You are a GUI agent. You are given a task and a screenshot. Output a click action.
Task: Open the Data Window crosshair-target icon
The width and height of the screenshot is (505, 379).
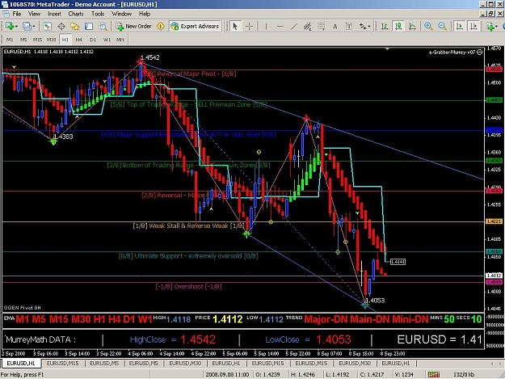point(61,26)
